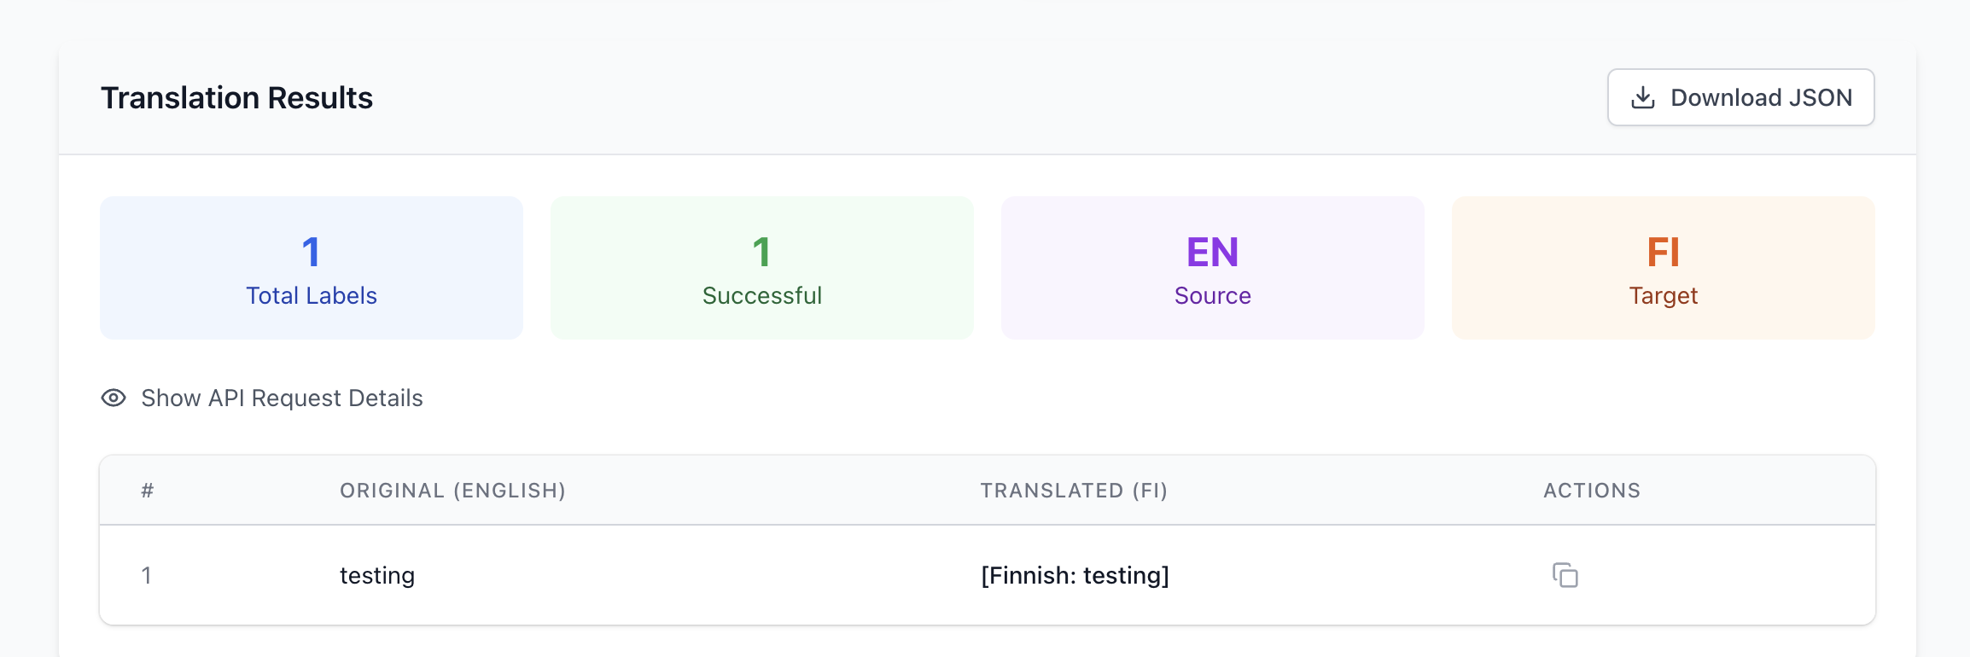Viewport: 1970px width, 657px height.
Task: Click the purple EN language code
Action: click(1212, 252)
